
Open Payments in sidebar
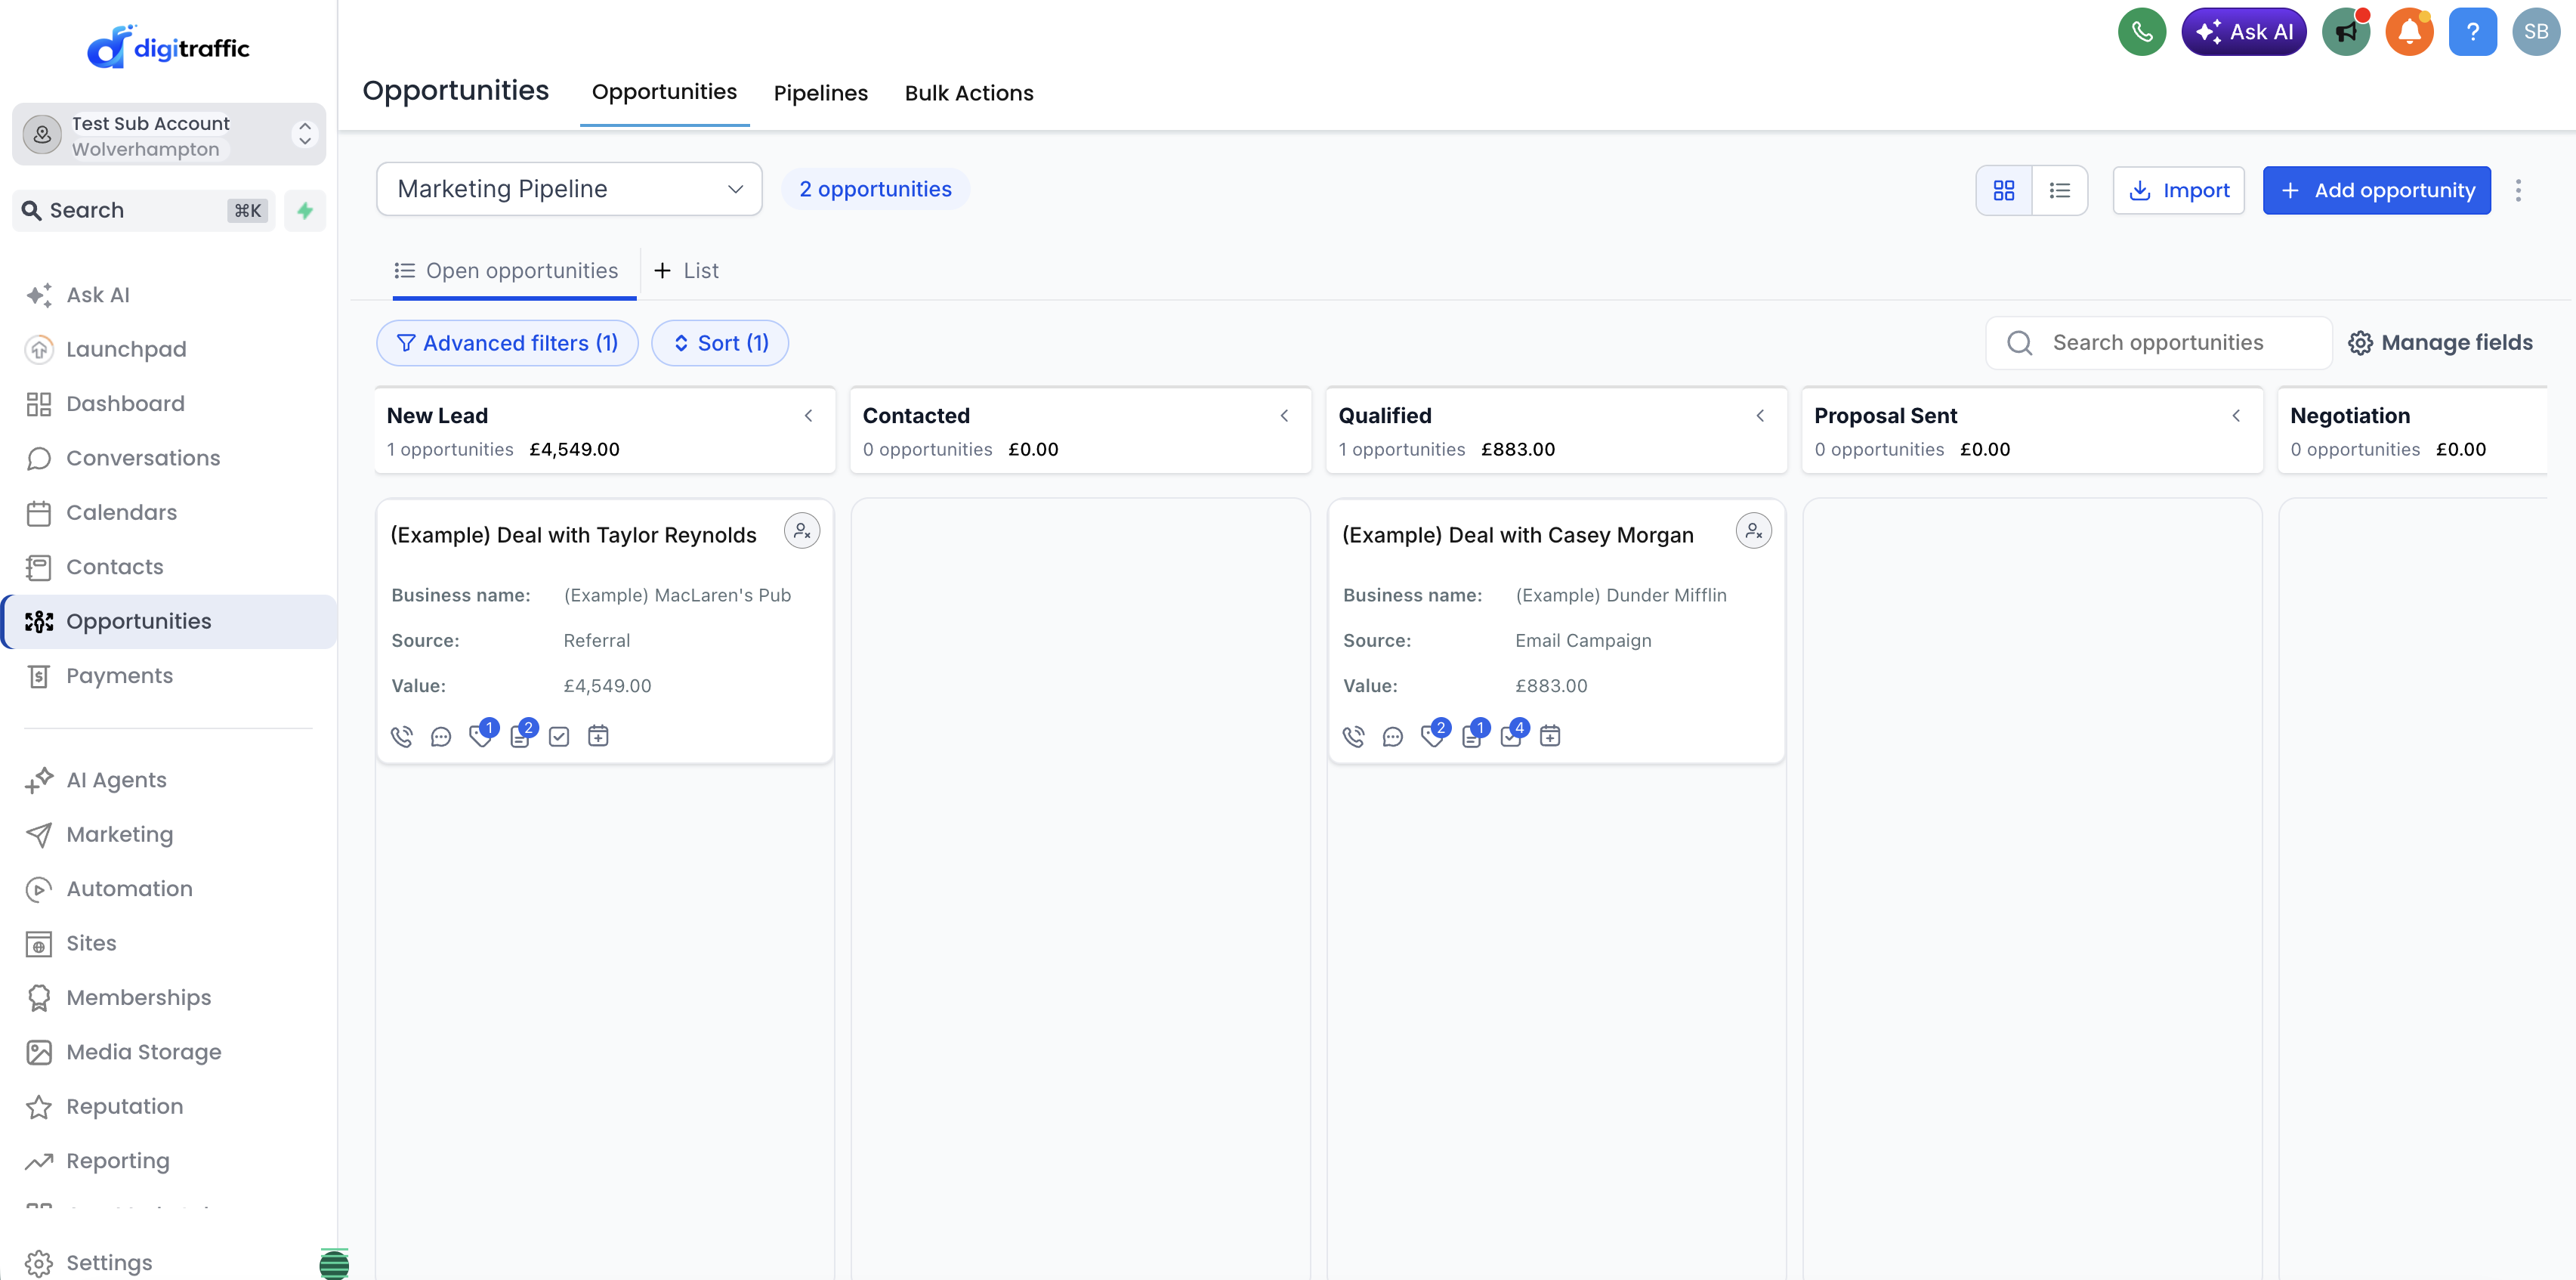click(x=168, y=676)
